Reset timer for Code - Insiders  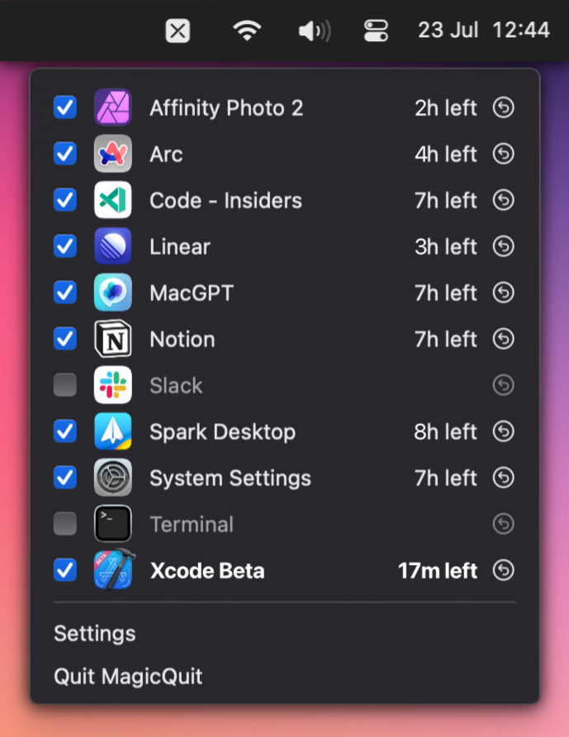(503, 200)
